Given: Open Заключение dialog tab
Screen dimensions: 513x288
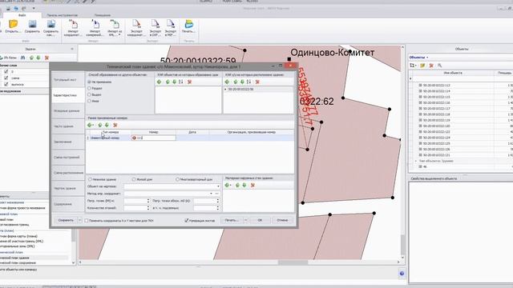Looking at the screenshot, I should pyautogui.click(x=68, y=142).
